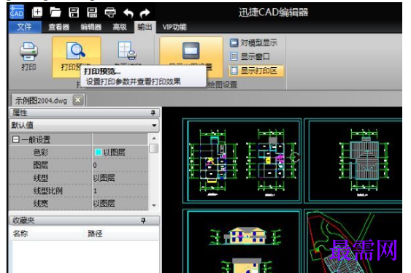Undo the last action

(x=128, y=13)
